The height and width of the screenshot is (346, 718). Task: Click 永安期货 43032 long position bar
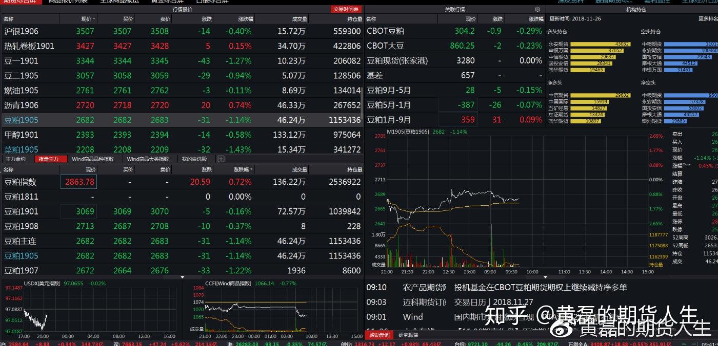[600, 44]
